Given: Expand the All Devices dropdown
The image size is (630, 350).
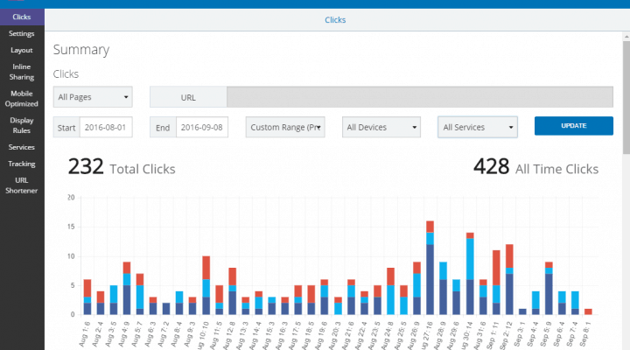Looking at the screenshot, I should click(x=381, y=127).
